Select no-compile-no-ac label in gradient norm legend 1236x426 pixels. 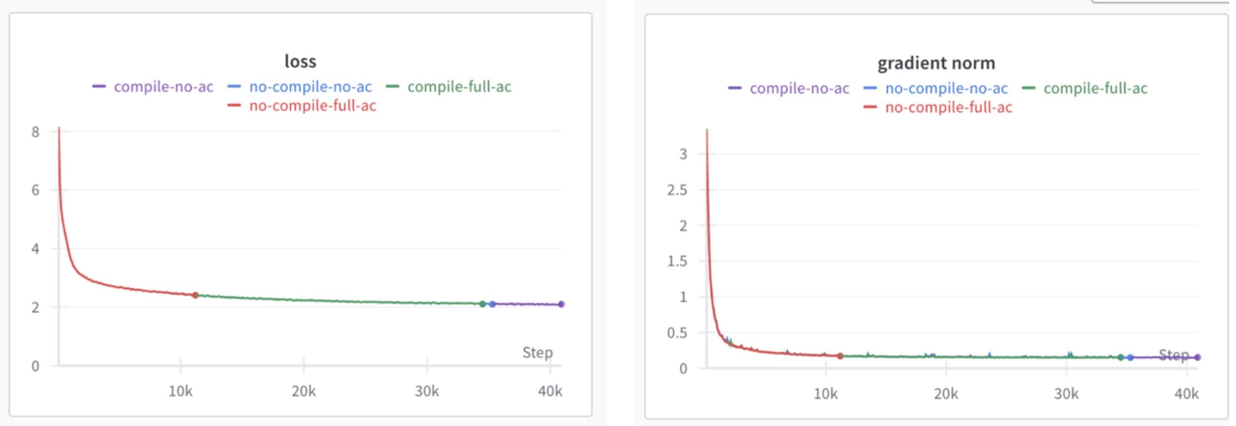coord(946,88)
